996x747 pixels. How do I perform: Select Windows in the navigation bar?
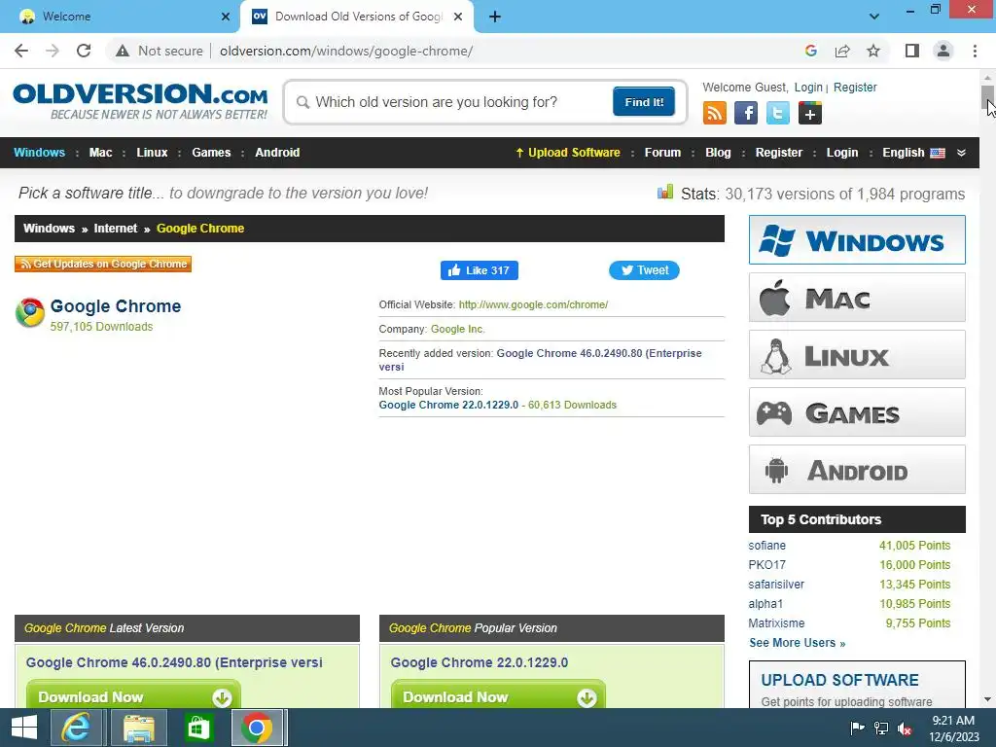[x=39, y=153]
